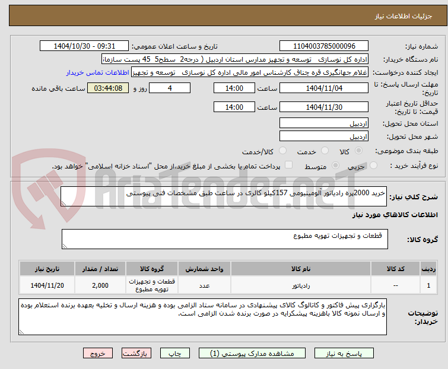Click the row number 1 cell
The width and height of the screenshot is (448, 369).
click(428, 285)
